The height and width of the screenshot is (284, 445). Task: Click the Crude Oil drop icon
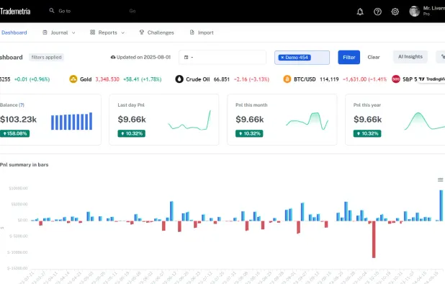pos(179,79)
